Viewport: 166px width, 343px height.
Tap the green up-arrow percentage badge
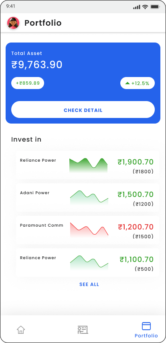138,83
